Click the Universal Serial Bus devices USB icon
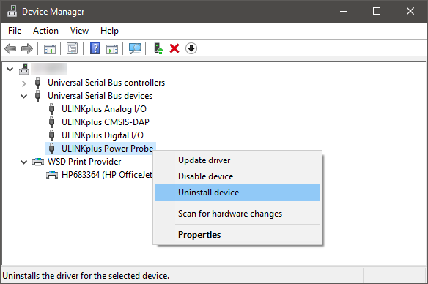The width and height of the screenshot is (428, 284). (x=37, y=96)
